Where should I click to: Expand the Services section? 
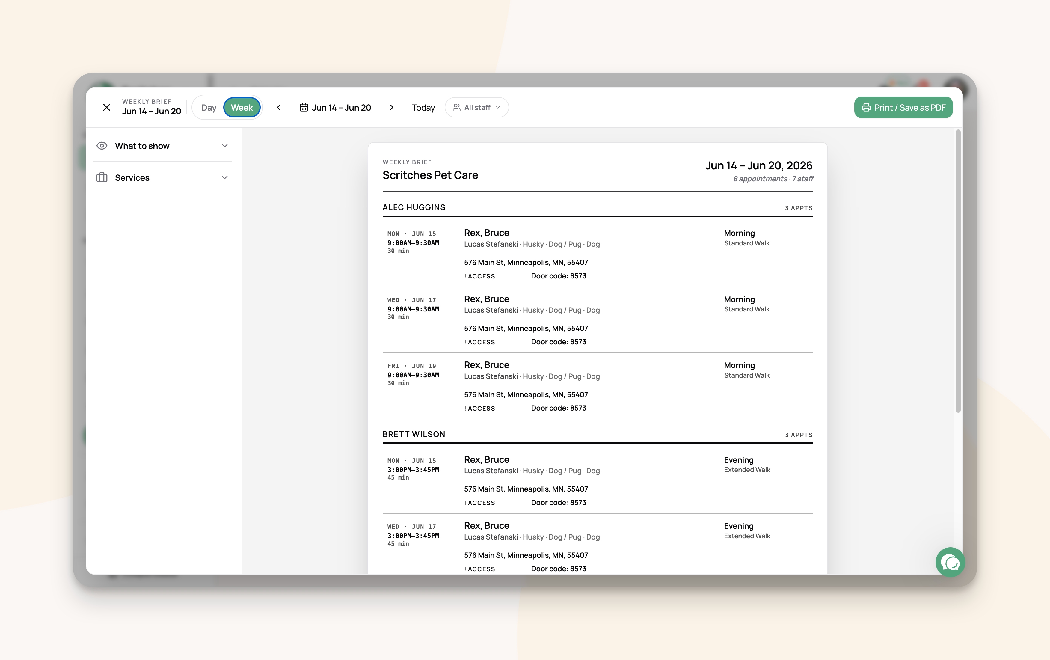[163, 177]
